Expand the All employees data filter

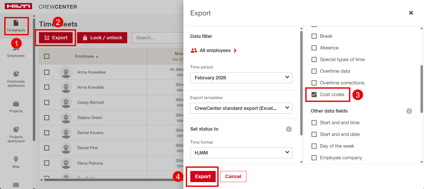(x=215, y=50)
